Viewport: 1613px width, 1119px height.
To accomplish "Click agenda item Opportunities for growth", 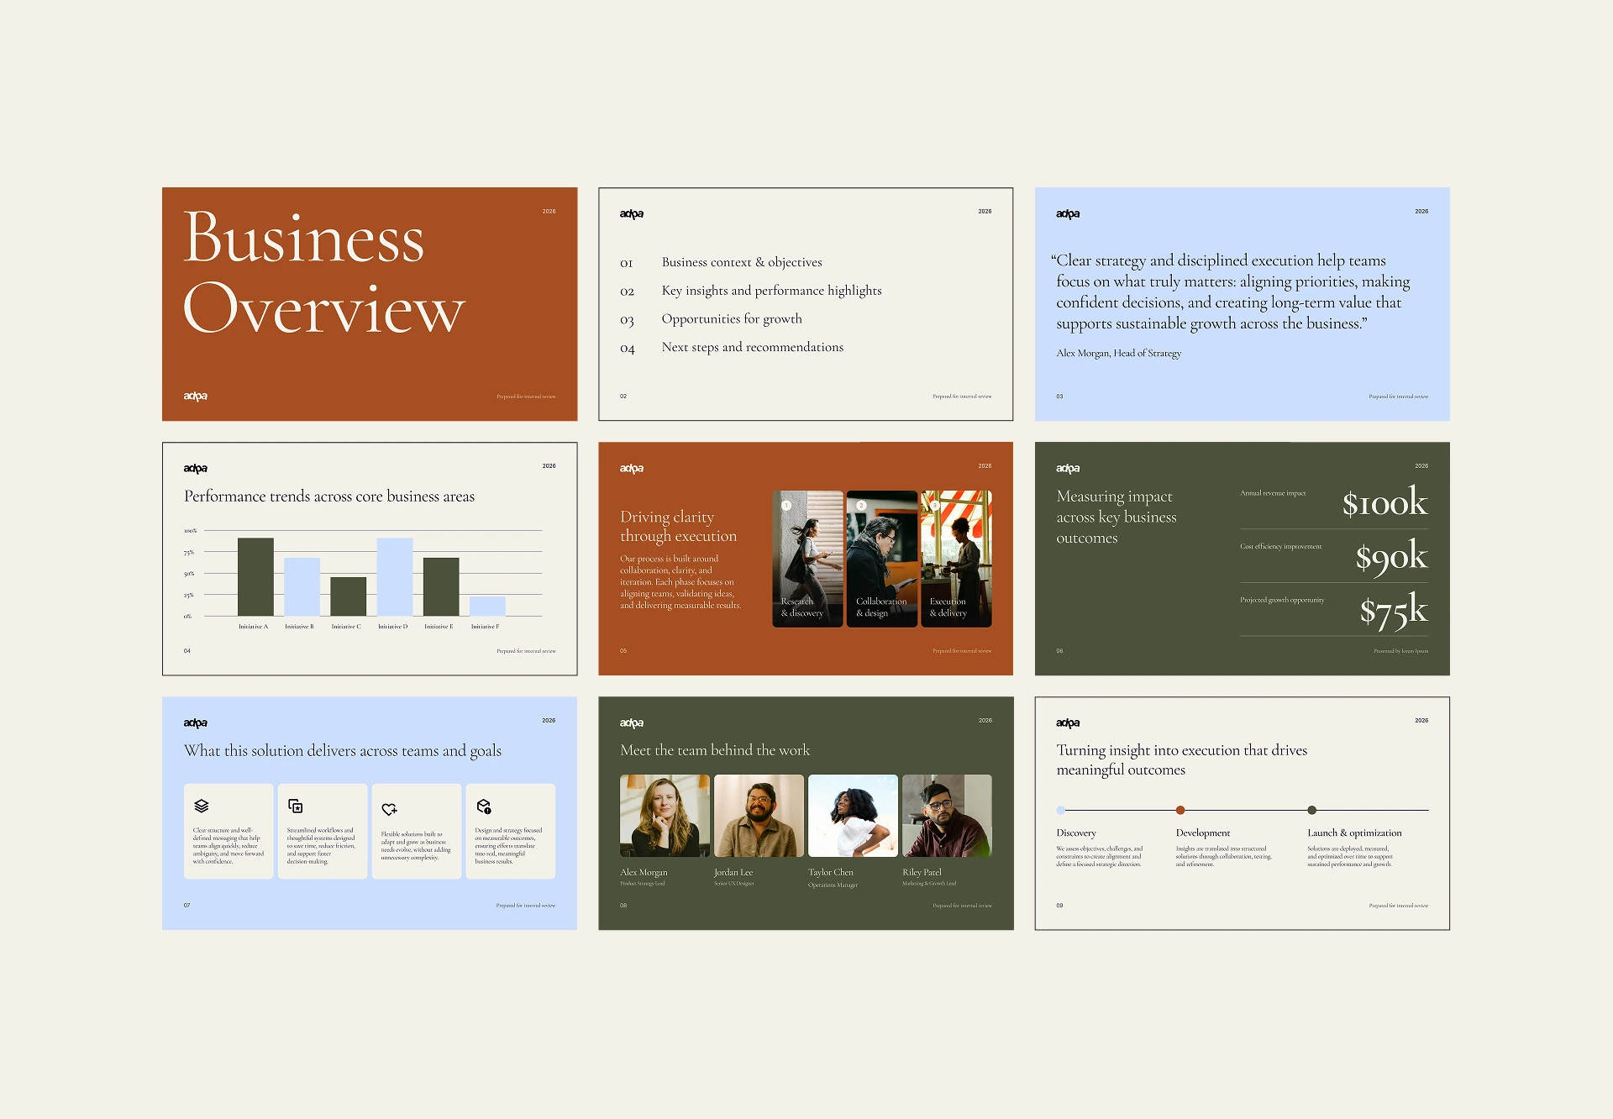I will point(731,319).
